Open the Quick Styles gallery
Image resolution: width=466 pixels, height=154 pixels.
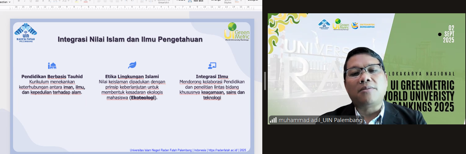tap(228, 2)
